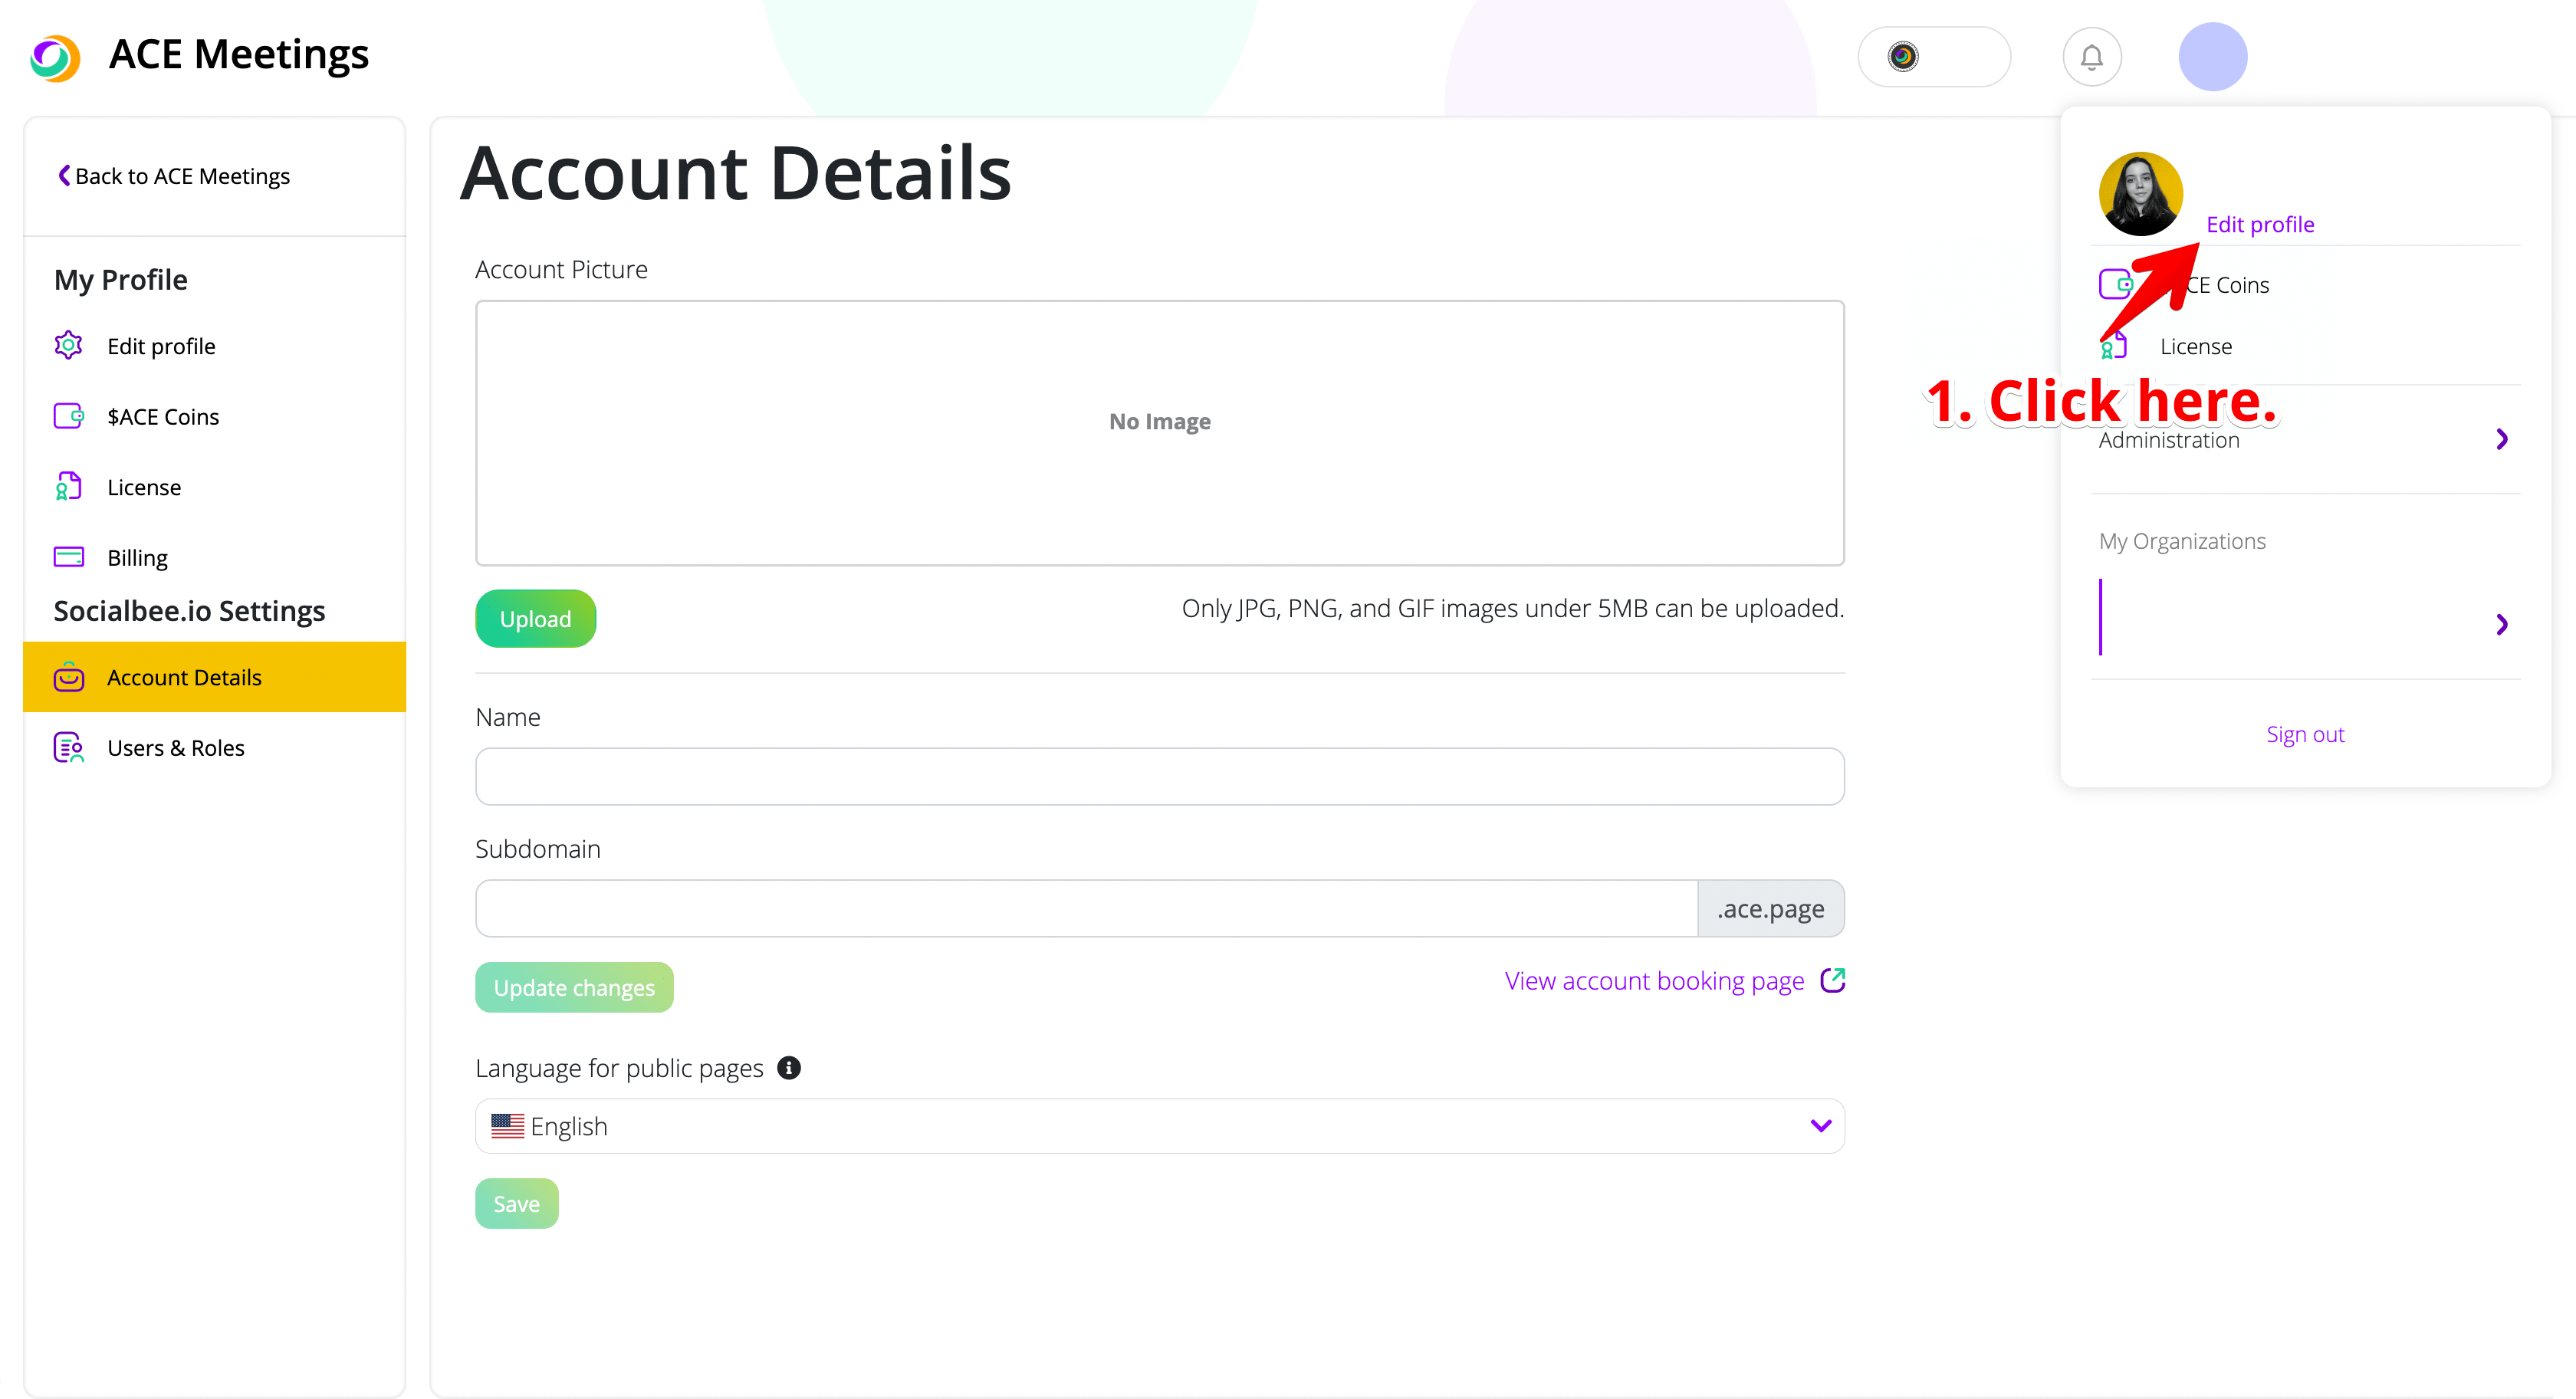This screenshot has height=1399, width=2576.
Task: Select Account Details in the sidebar
Action: [x=184, y=677]
